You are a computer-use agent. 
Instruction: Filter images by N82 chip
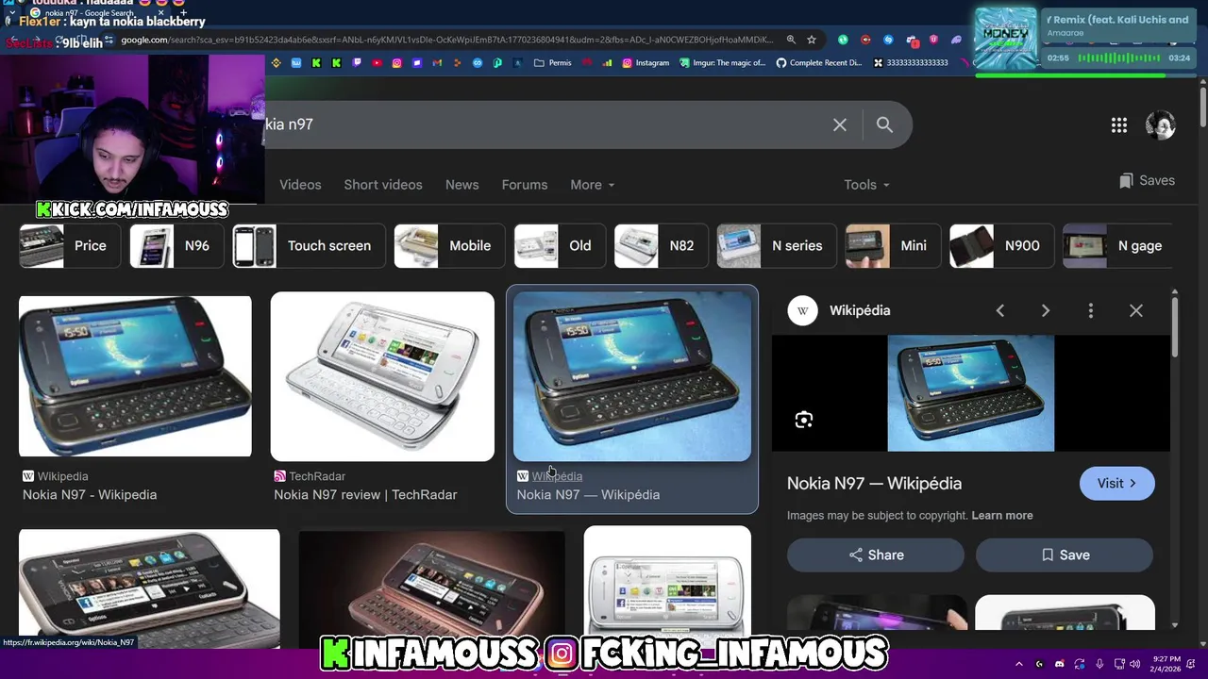(661, 246)
